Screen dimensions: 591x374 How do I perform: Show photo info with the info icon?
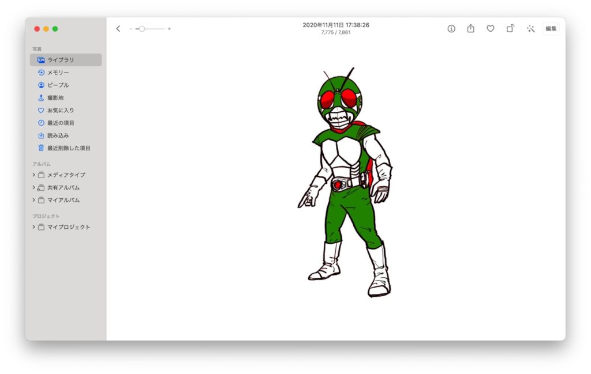click(x=451, y=29)
